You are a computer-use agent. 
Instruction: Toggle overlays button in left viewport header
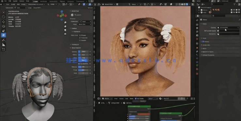90,5
